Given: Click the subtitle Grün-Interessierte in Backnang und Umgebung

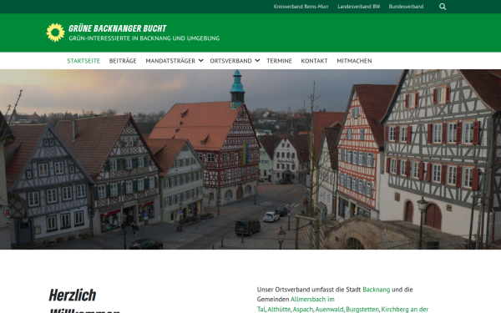Looking at the screenshot, I should click(144, 38).
